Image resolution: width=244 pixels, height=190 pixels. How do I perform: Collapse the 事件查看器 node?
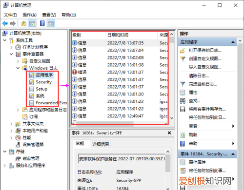[11, 54]
